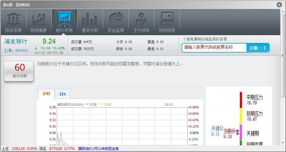Viewport: 286px width, 152px height.
Task: Click the 09:53 chart time label
Action: (169, 105)
